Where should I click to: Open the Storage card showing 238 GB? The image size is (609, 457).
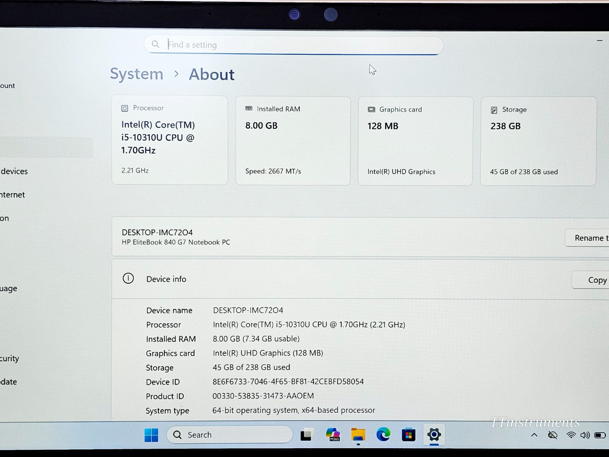538,141
